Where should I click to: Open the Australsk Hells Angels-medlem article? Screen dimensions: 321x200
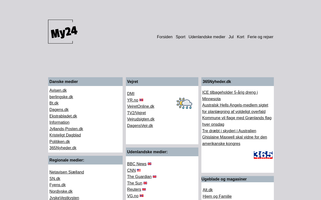[x=235, y=108]
